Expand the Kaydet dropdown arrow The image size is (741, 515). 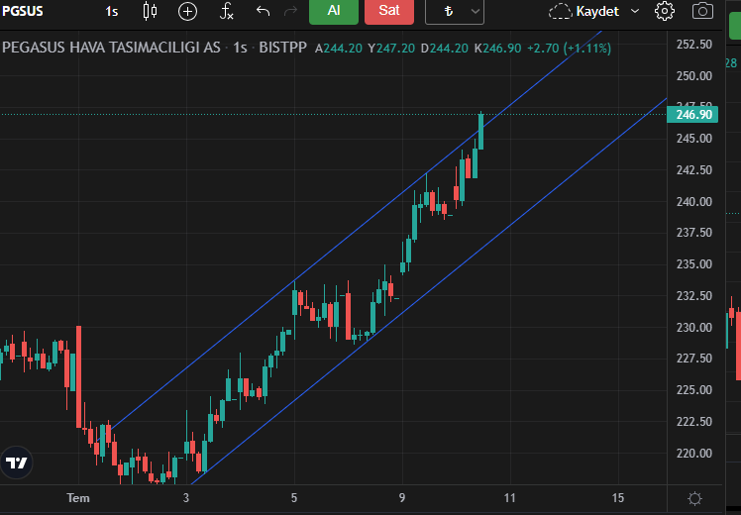click(x=635, y=11)
